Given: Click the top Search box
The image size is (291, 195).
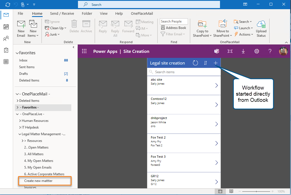Looking at the screenshot, I should 149,4.
